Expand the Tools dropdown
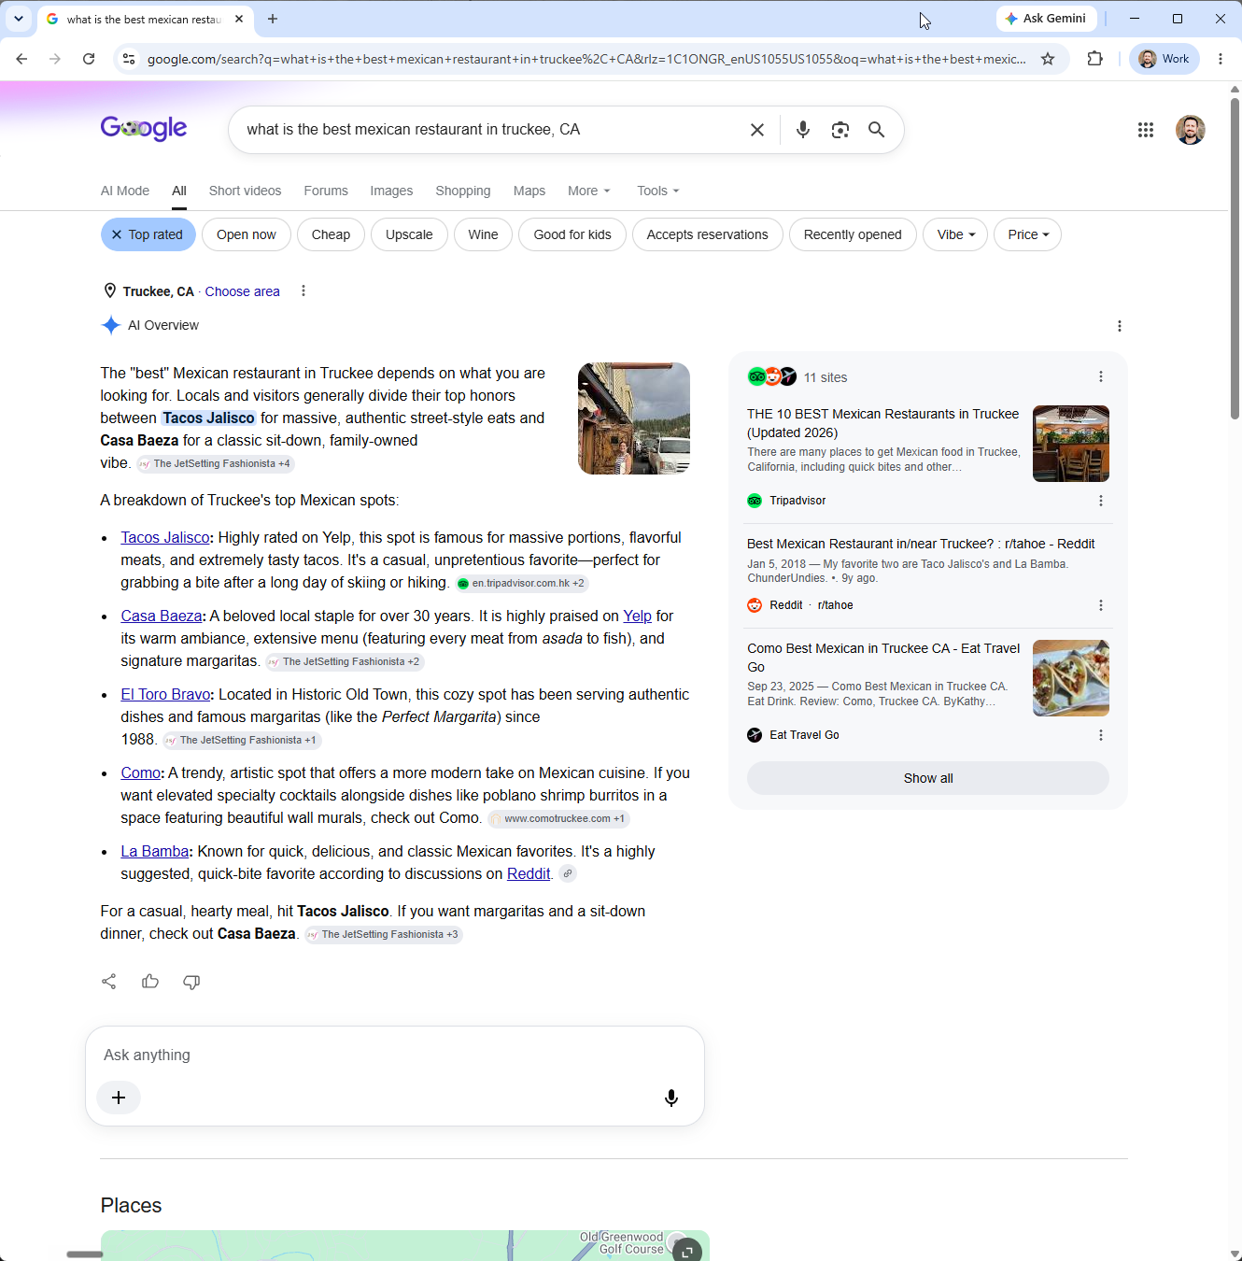 (x=657, y=191)
